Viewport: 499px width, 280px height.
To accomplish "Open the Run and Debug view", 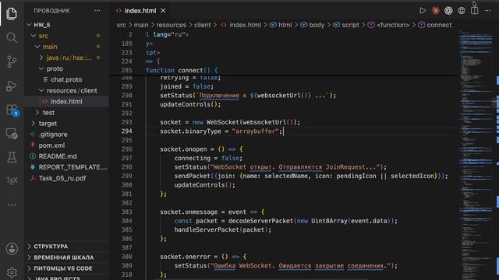I will click(12, 86).
